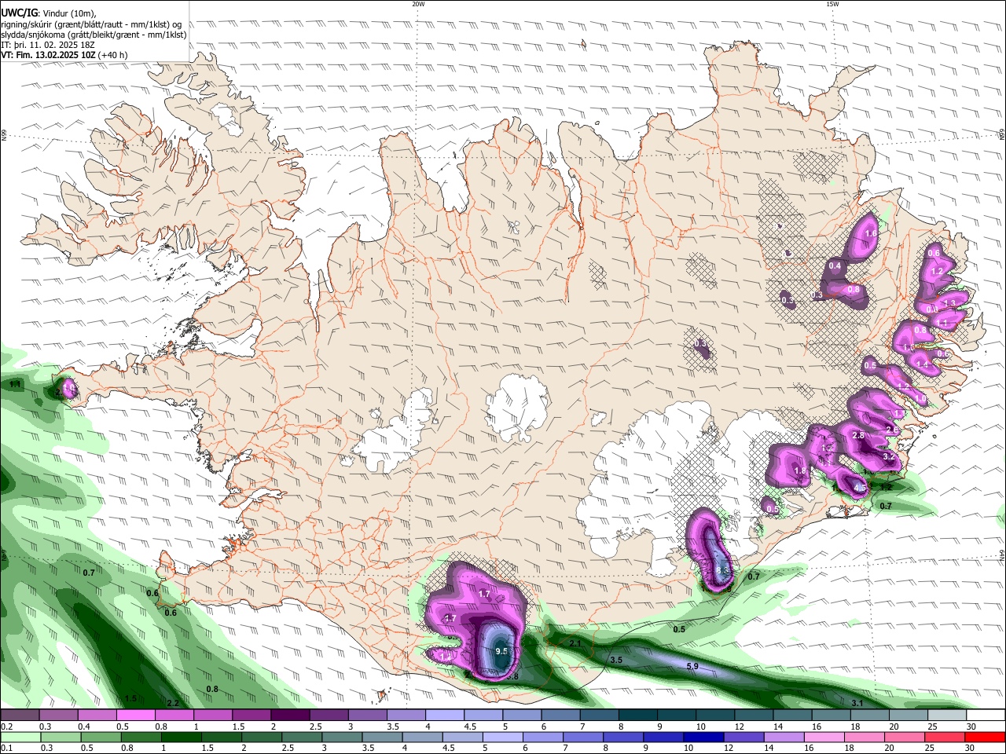Click the 1.6 snowfall value in the northeast
Screen dimensions: 1006x754
tap(870, 233)
